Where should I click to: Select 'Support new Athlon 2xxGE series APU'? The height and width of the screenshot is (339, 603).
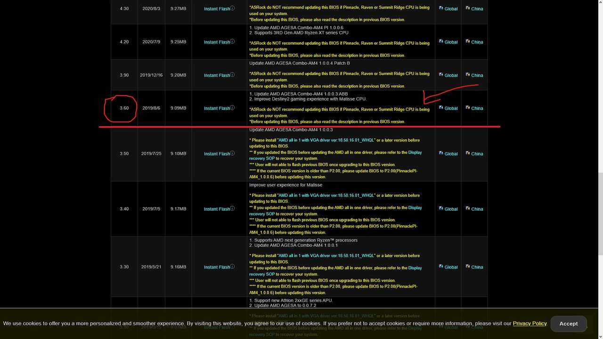point(293,300)
